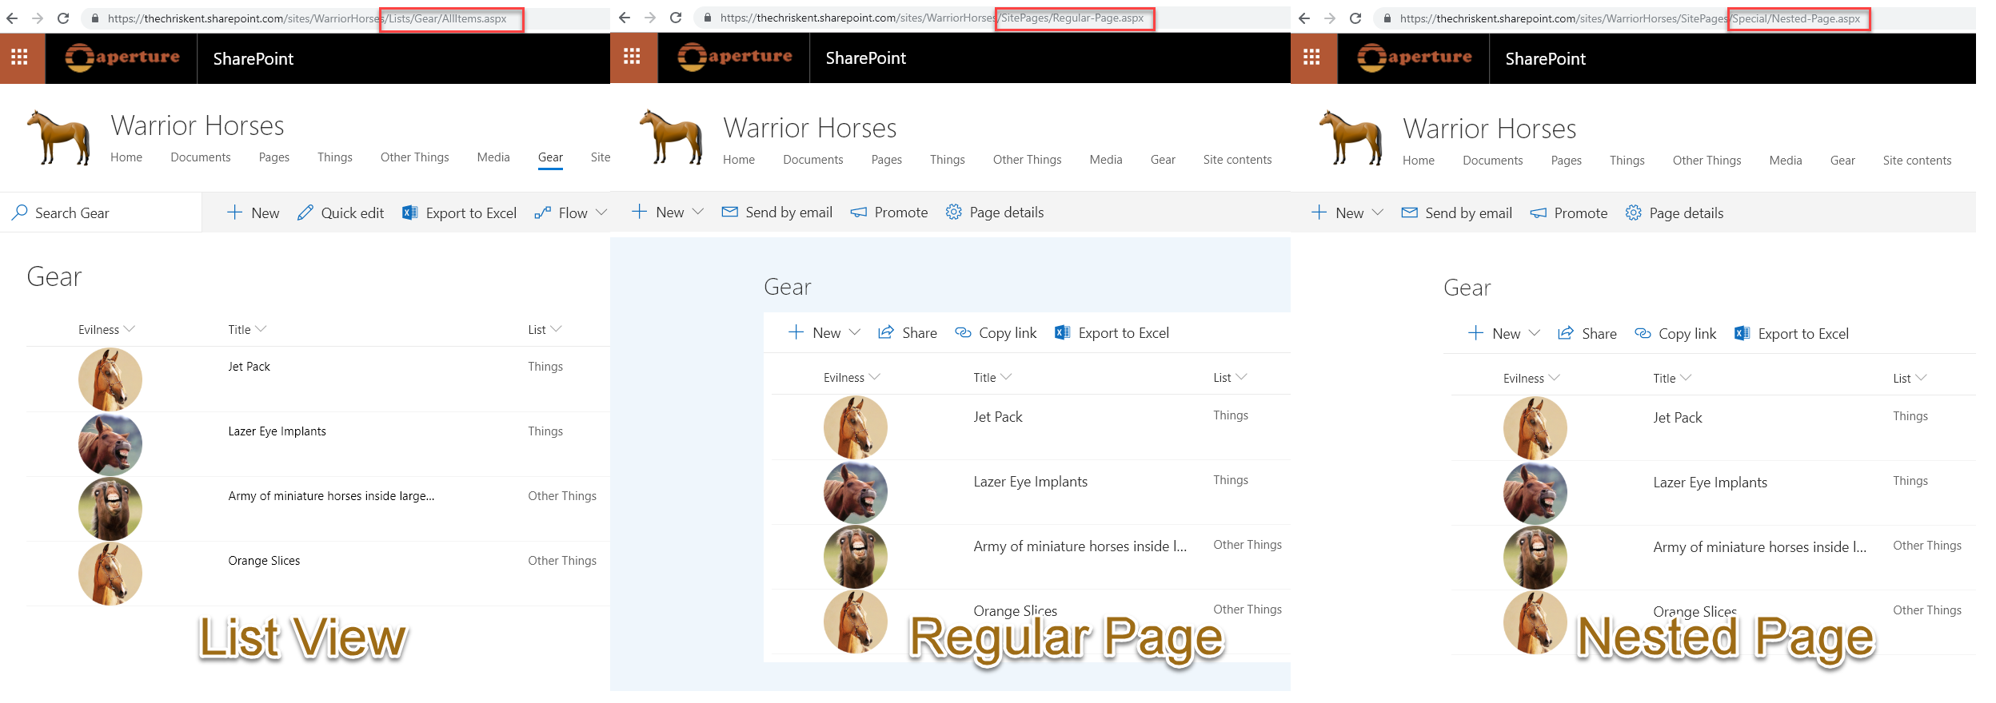Open Evilness column menu in Nested Page
Screen dimensions: 1996x703
click(1531, 378)
